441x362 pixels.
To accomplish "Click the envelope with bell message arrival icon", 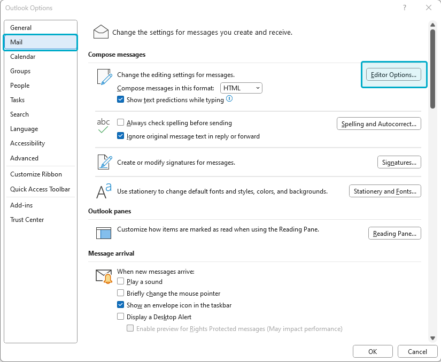I will coord(104,276).
